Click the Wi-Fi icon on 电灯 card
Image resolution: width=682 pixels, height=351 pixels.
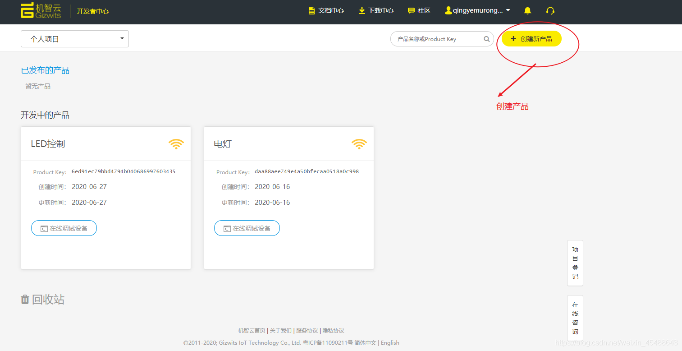coord(359,144)
